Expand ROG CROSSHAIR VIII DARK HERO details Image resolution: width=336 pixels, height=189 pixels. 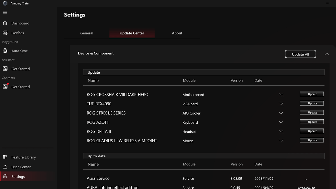click(x=281, y=95)
